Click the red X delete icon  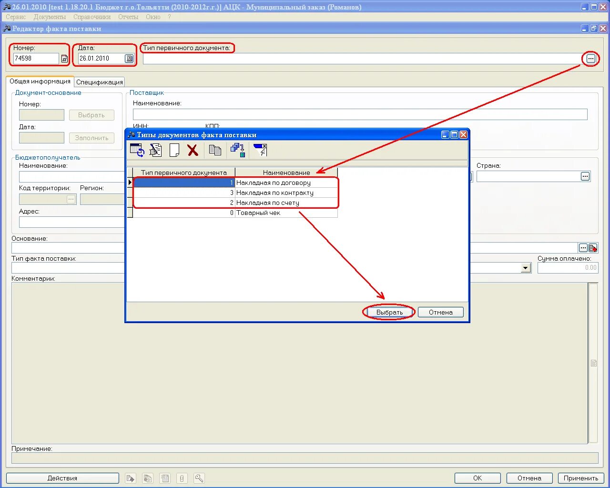[x=193, y=150]
